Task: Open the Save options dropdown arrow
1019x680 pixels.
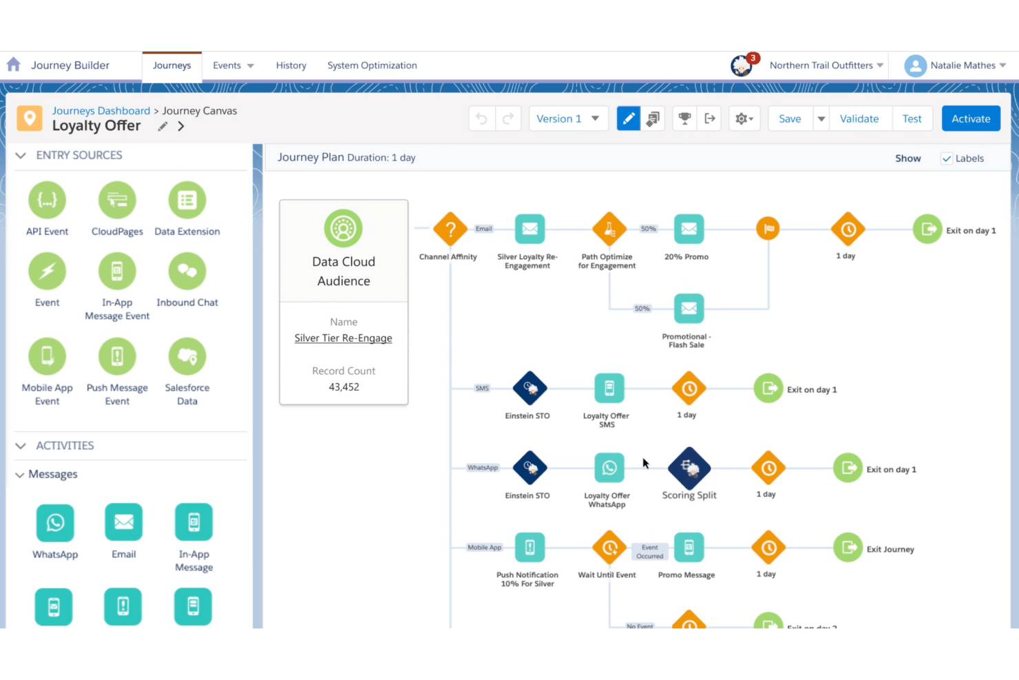Action: (821, 119)
